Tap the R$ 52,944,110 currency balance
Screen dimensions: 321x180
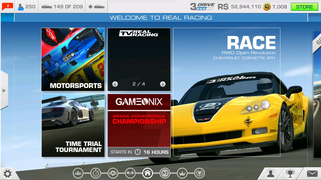(239, 7)
